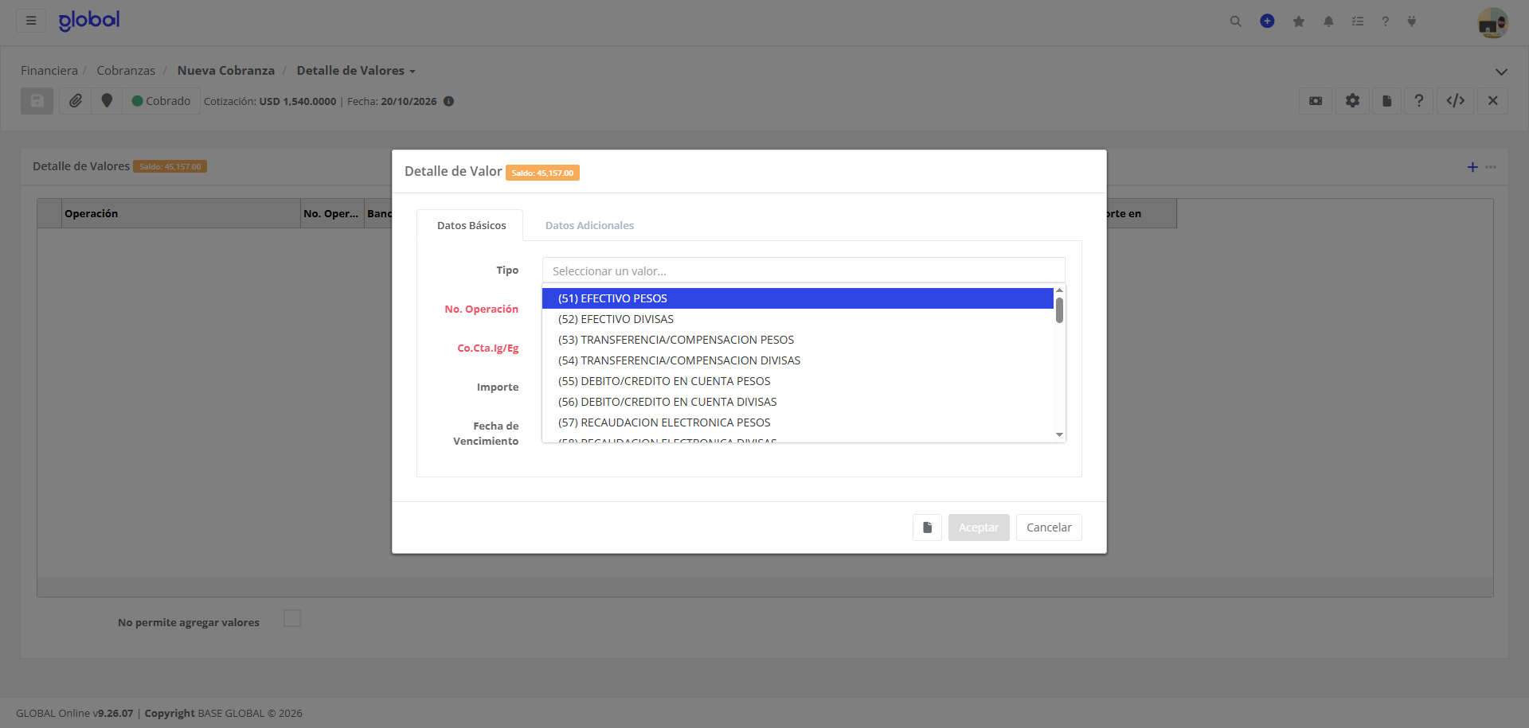
Task: Click the search magnifier icon
Action: 1236,21
